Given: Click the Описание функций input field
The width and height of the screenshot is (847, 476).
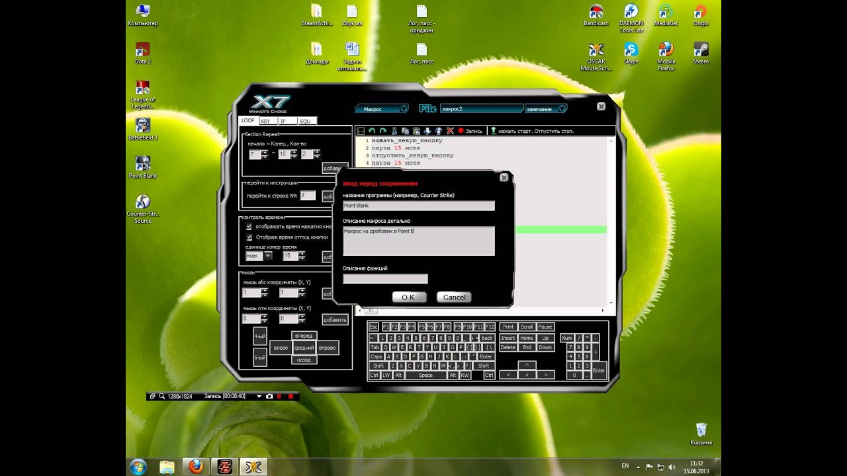Looking at the screenshot, I should tap(385, 279).
